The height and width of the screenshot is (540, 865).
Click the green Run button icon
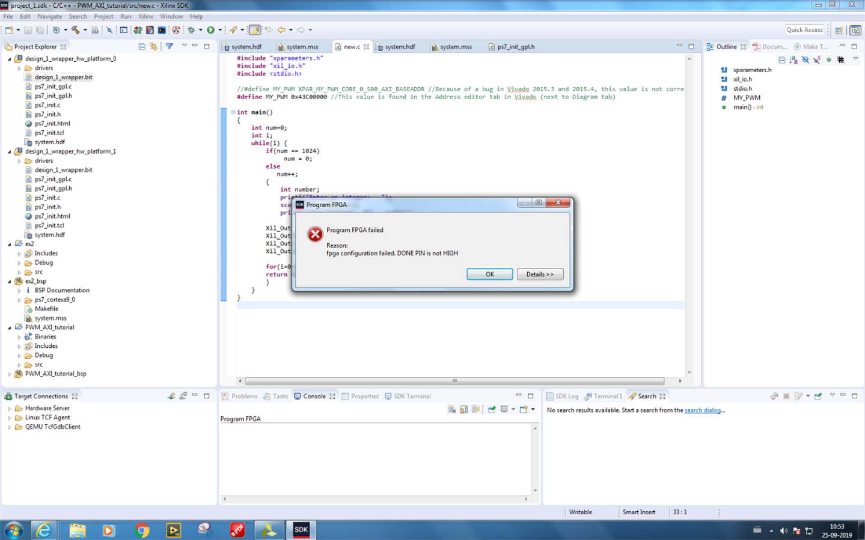pyautogui.click(x=210, y=30)
